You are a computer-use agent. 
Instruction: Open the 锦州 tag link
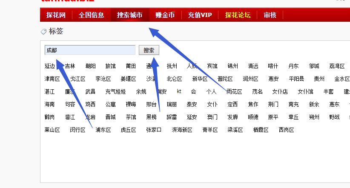[232, 66]
